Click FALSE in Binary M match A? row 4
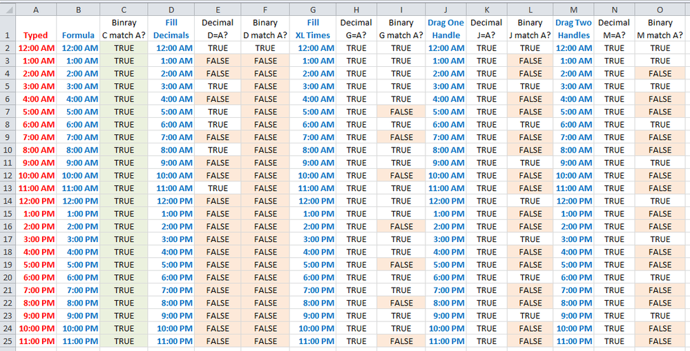The height and width of the screenshot is (351, 690). point(660,74)
